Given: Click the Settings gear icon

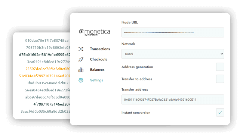Looking at the screenshot, I should 81,80.
